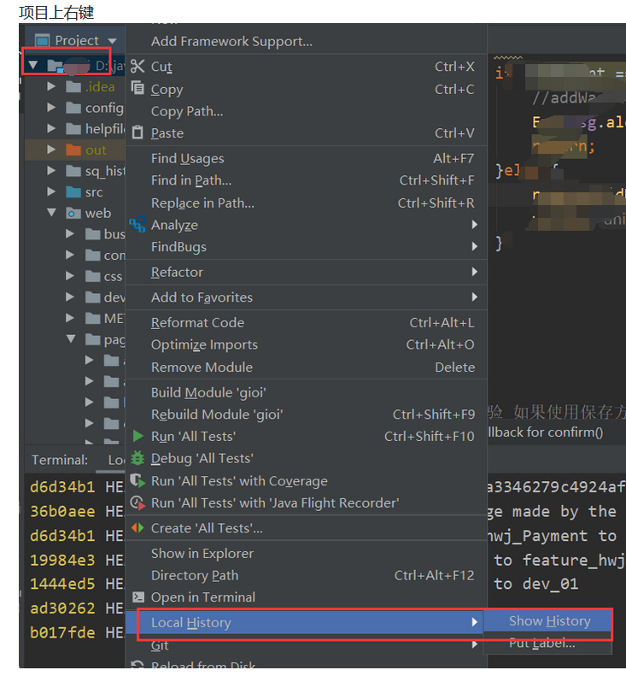Click the Paste clipboard icon
The image size is (626, 676).
pos(137,132)
